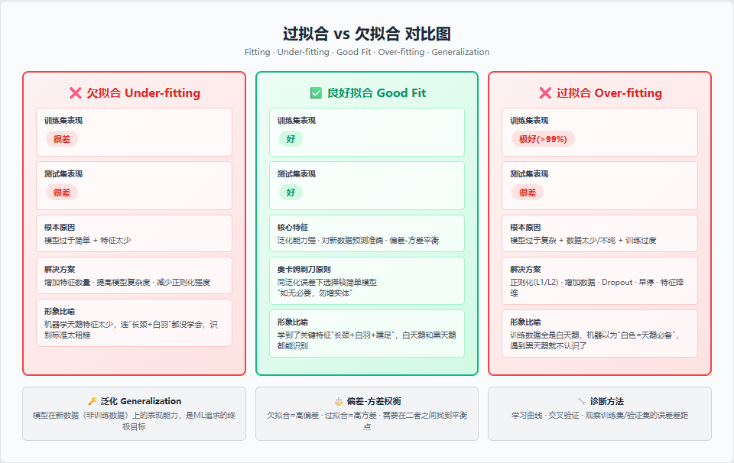The height and width of the screenshot is (463, 734).
Task: Click 形象比喻 label in Under-fitting column
Action: 60,312
